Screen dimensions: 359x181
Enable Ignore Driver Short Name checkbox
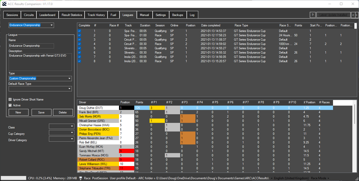tap(10, 100)
